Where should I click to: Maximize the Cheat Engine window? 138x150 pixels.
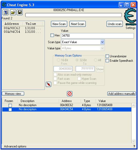(x=127, y=5)
